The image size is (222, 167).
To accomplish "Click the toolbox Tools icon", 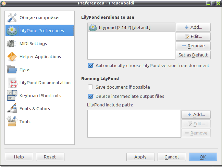I will (x=12, y=121).
